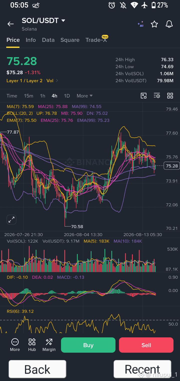Select the Time chart mode
180x381 pixels.
[12, 96]
